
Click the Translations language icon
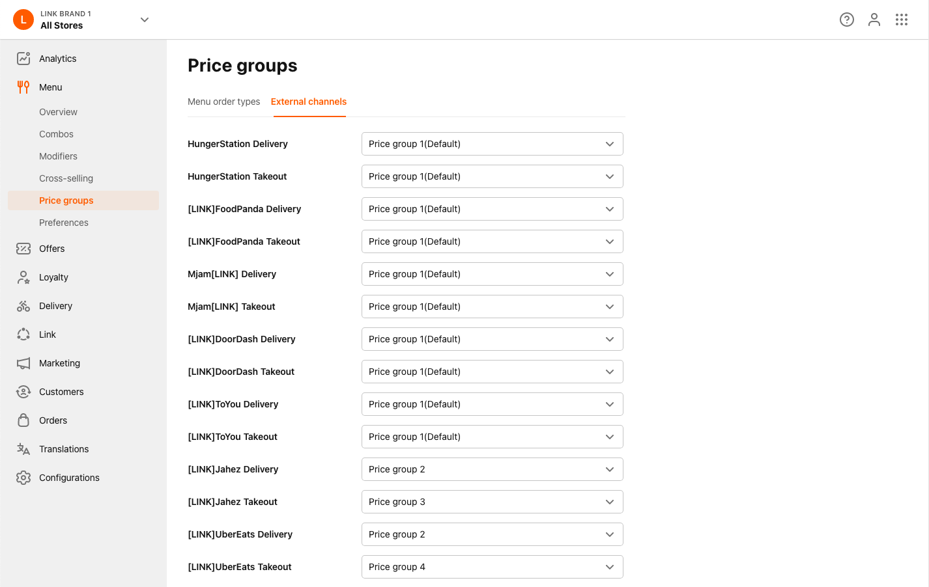coord(23,449)
